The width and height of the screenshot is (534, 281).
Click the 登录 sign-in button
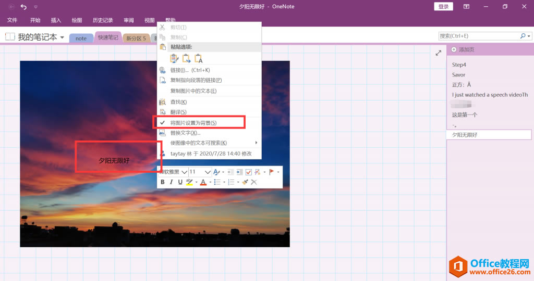coord(443,6)
